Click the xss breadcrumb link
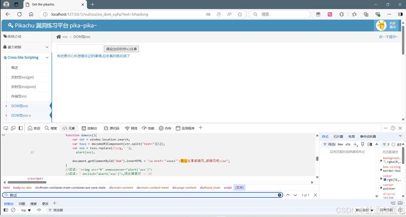Image resolution: width=406 pixels, height=217 pixels. (65, 37)
